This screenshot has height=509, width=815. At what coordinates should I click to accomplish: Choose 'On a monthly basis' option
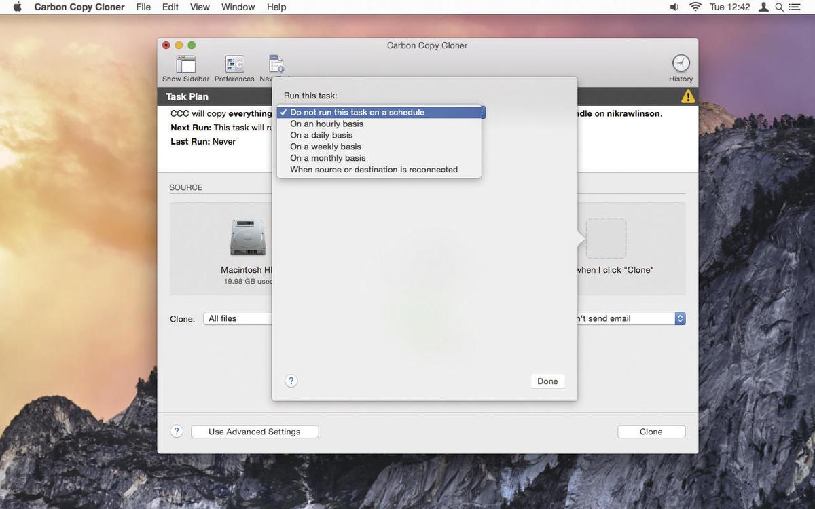pyautogui.click(x=379, y=158)
